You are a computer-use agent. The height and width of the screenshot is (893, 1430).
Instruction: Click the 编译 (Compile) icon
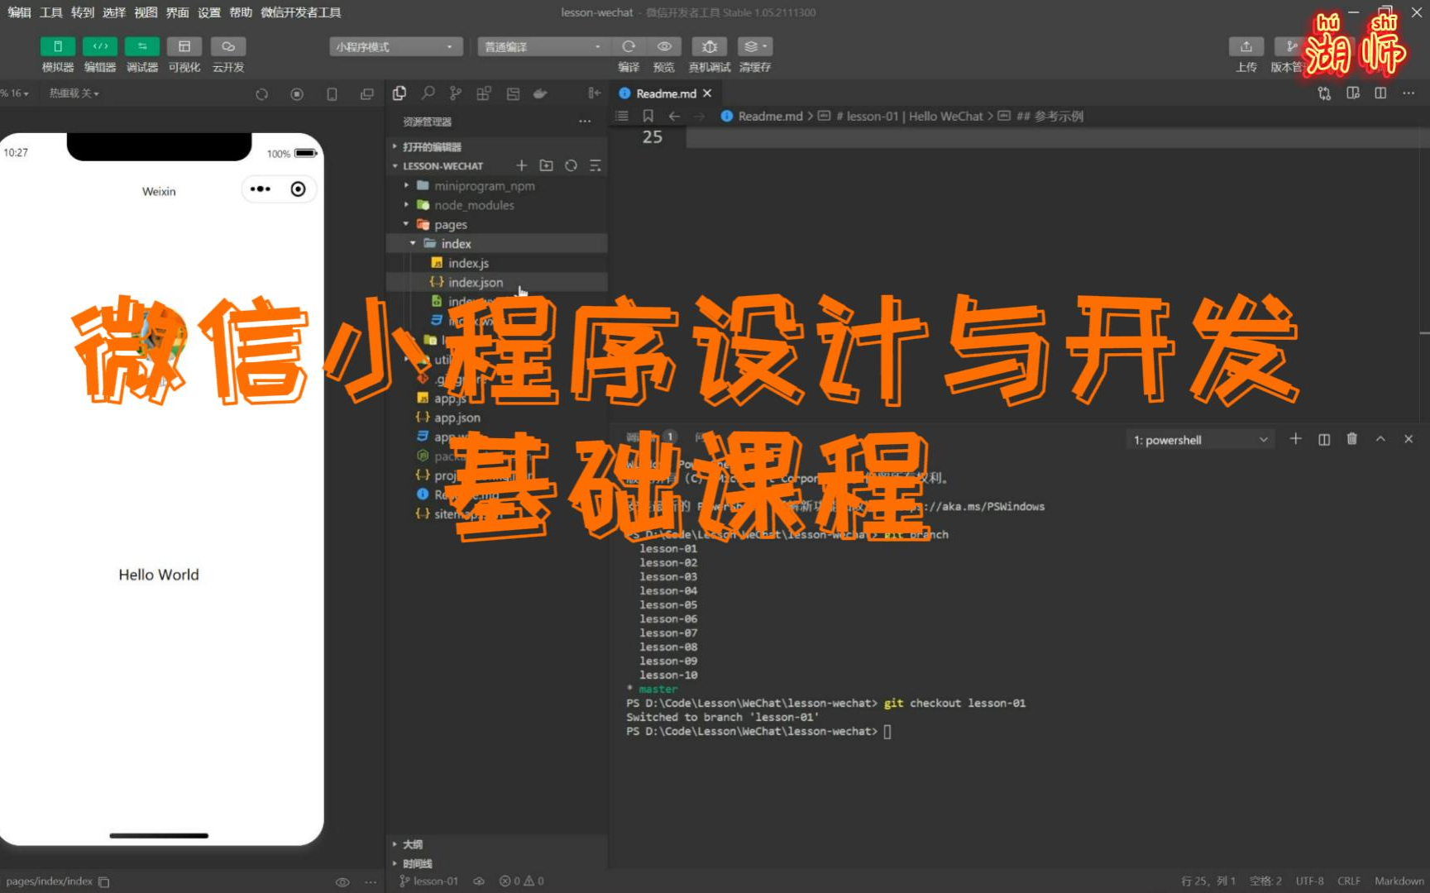[628, 46]
